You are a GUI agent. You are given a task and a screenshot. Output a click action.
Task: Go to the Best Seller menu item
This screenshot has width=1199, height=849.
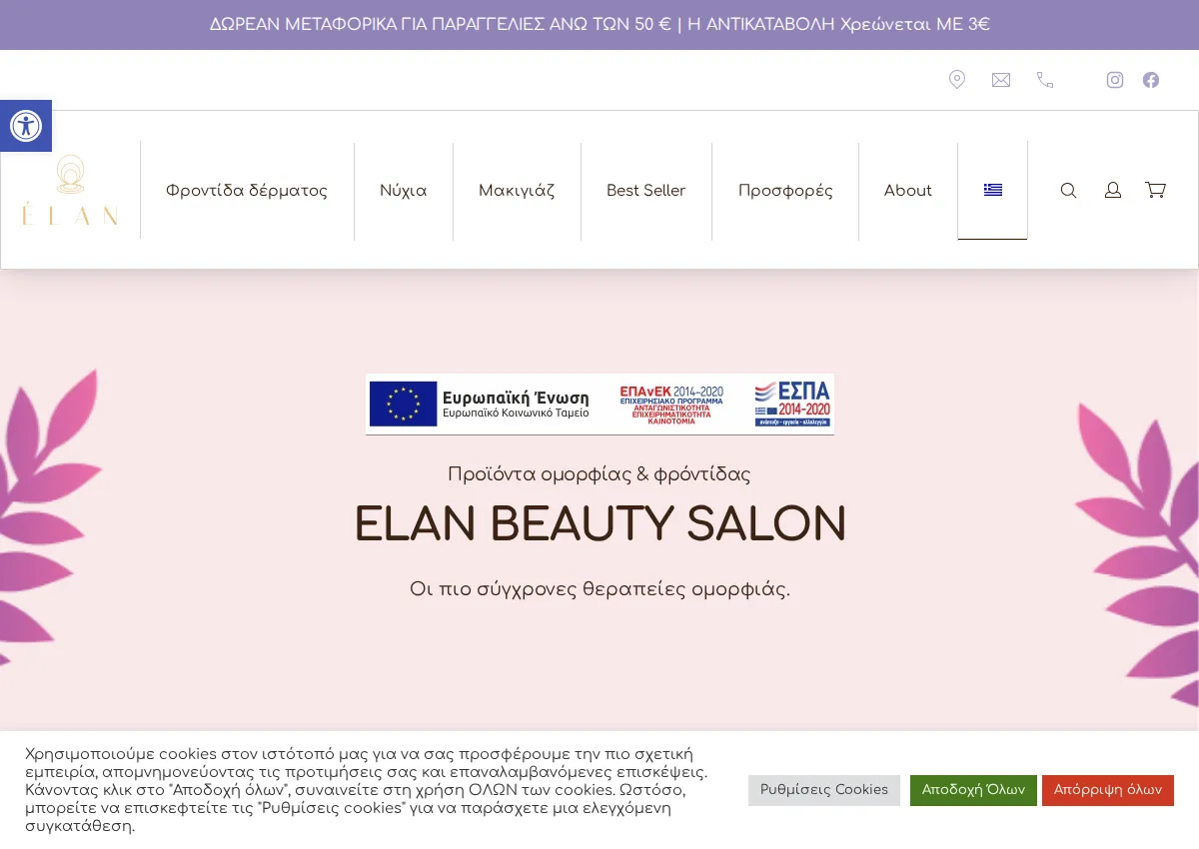tap(646, 191)
